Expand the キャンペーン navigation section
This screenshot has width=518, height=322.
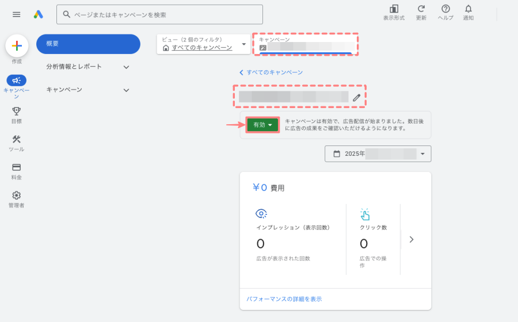pyautogui.click(x=87, y=90)
